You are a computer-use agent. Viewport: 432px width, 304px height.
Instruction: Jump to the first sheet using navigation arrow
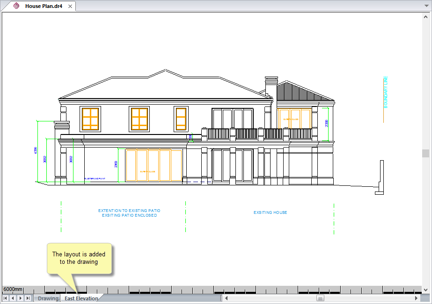point(5,297)
